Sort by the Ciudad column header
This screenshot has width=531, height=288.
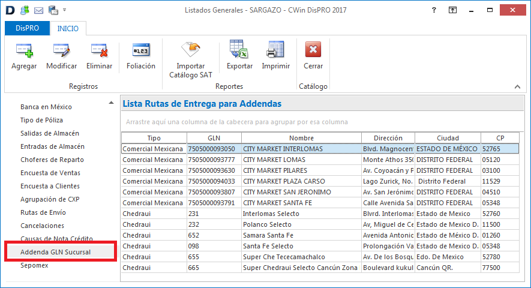pos(448,138)
